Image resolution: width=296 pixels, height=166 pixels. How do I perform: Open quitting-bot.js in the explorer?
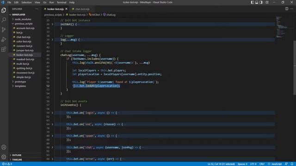pos(25,68)
